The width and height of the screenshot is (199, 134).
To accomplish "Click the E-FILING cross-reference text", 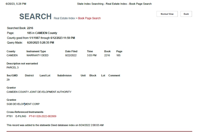I will (21, 116).
